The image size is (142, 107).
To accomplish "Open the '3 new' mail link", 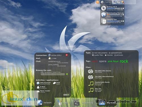I will (x=54, y=58).
